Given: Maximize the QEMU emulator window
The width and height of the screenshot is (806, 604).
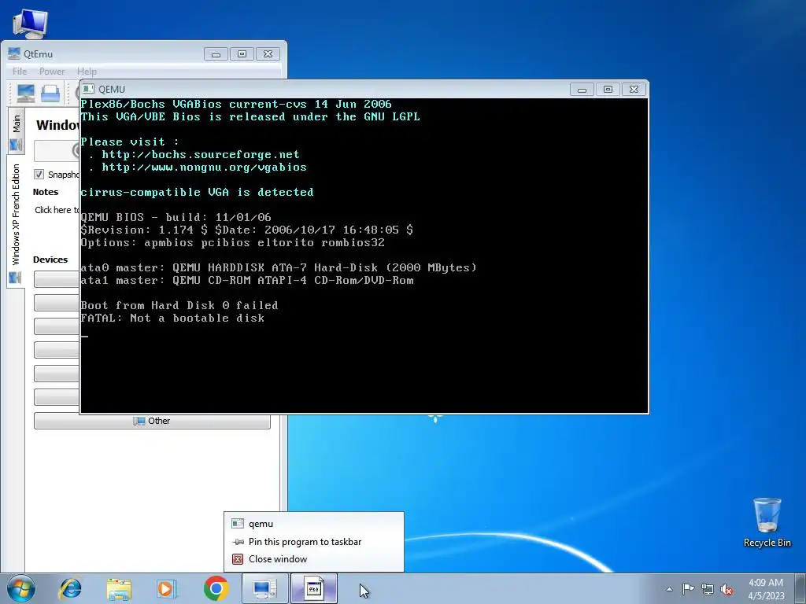Looking at the screenshot, I should point(608,90).
